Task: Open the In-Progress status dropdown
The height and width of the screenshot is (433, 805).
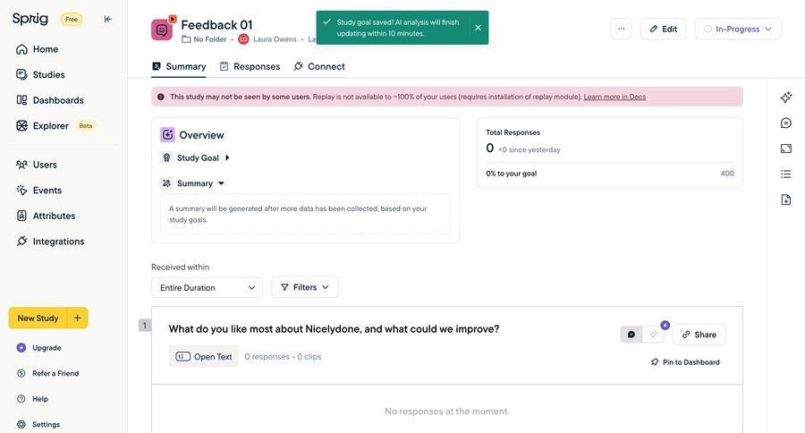Action: click(738, 29)
